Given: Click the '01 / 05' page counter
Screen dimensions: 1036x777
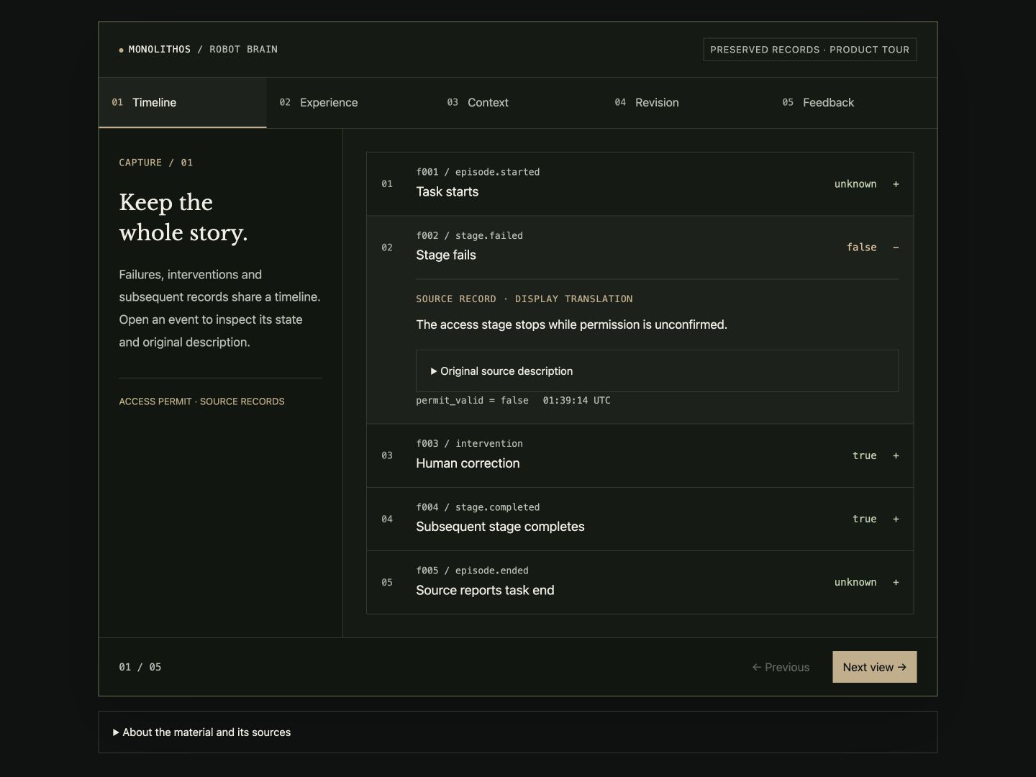Looking at the screenshot, I should point(140,667).
